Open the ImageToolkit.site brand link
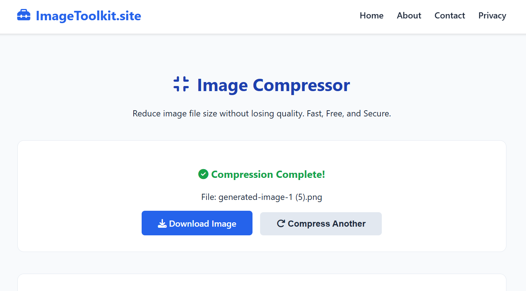This screenshot has width=526, height=291. 88,16
